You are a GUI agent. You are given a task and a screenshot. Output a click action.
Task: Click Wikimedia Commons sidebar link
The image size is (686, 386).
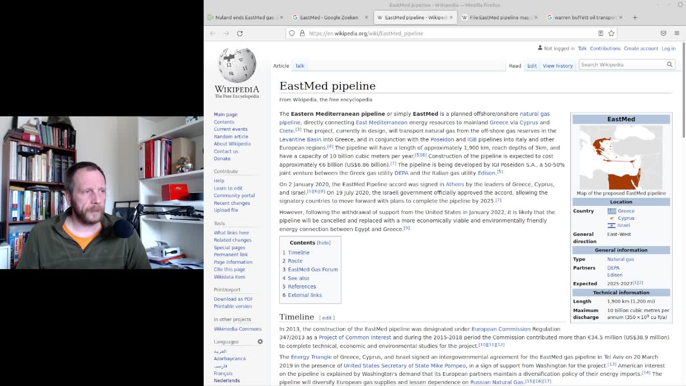[237, 329]
